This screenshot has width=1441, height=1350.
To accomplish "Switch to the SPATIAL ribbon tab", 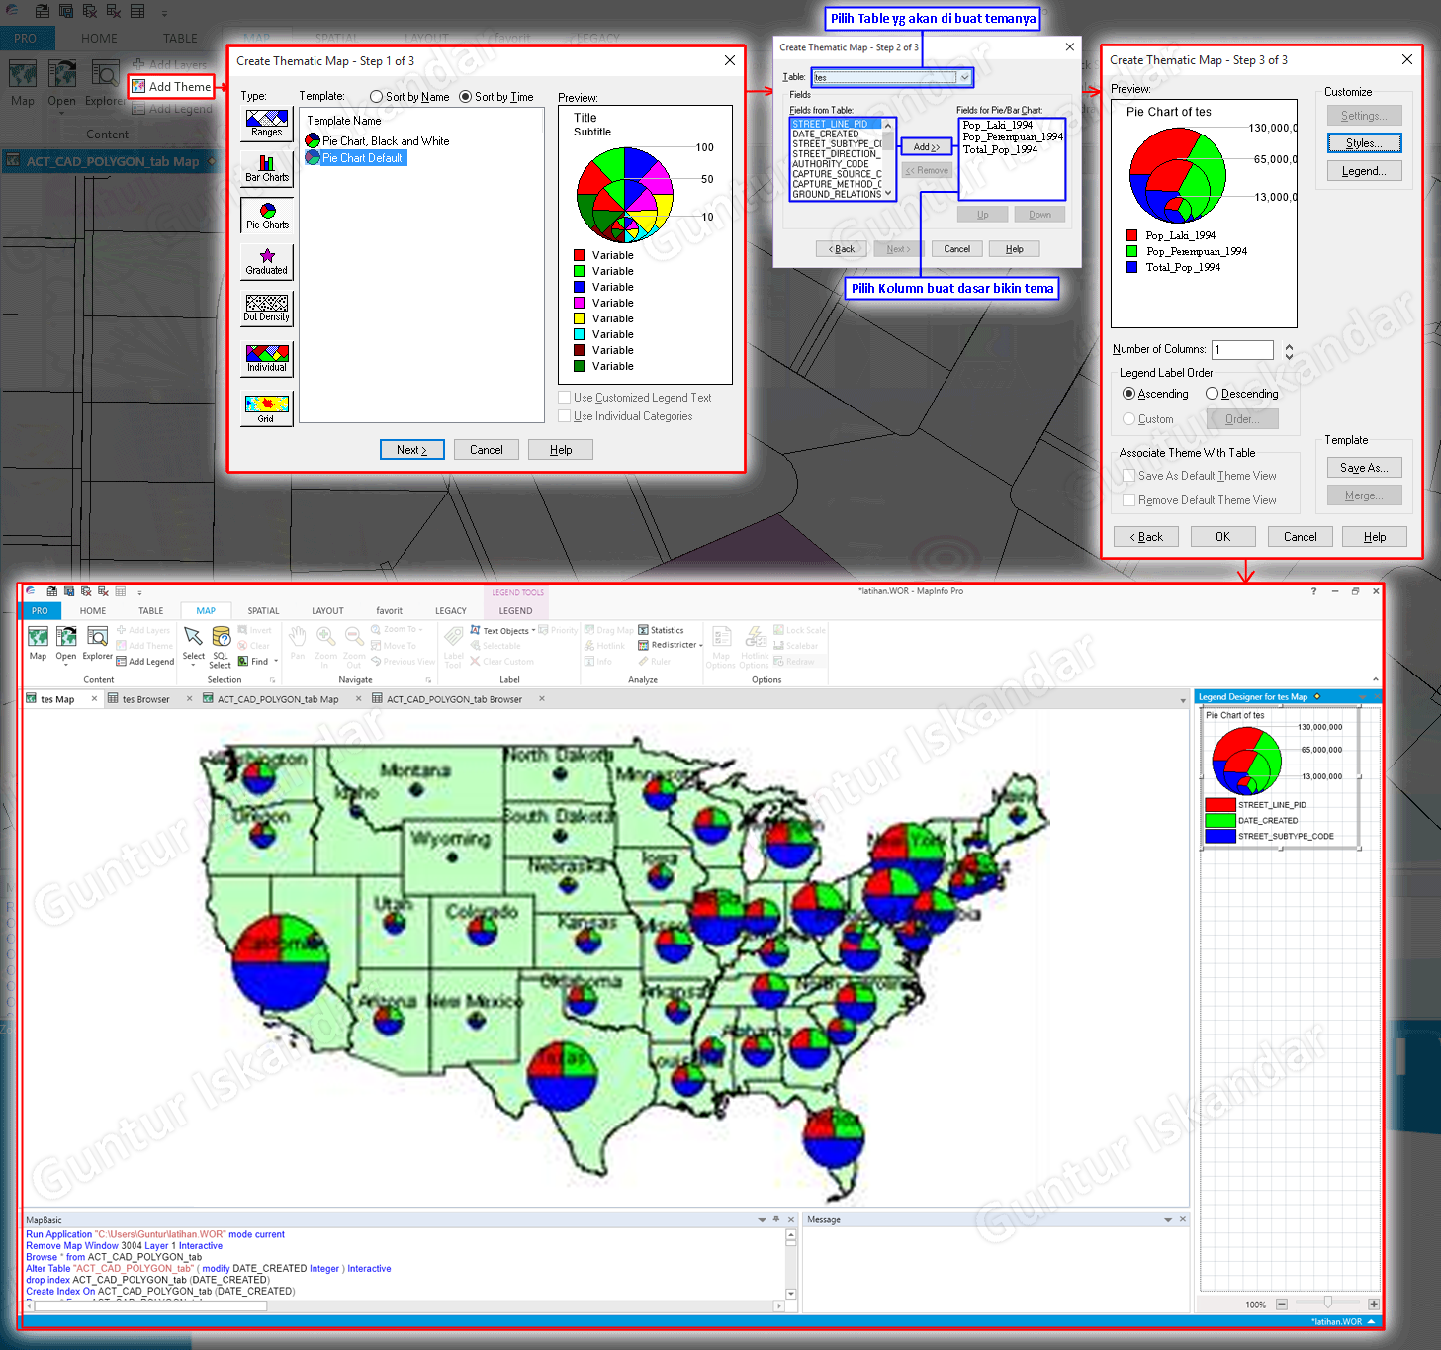I will pos(263,610).
